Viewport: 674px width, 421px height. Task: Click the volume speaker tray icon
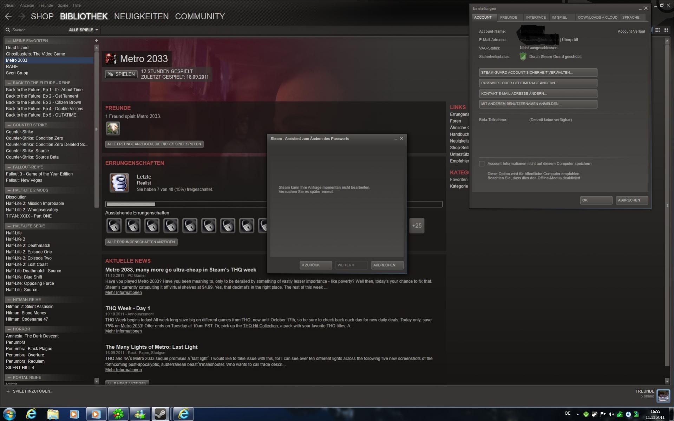click(x=611, y=414)
